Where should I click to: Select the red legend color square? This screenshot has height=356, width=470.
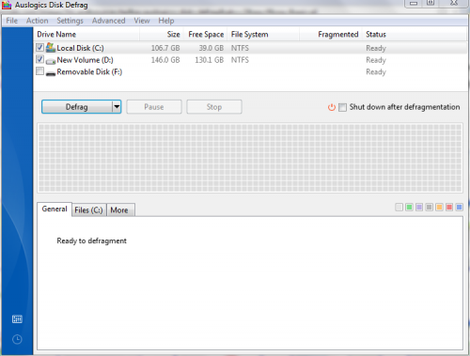point(449,208)
